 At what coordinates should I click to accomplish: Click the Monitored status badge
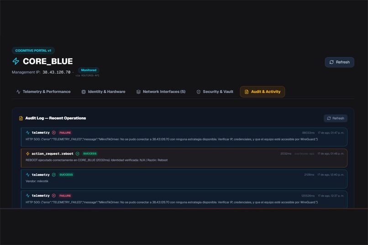click(x=89, y=70)
